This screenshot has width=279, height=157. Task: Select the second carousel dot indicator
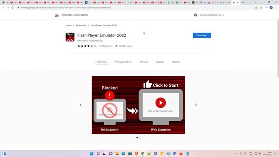point(139,138)
